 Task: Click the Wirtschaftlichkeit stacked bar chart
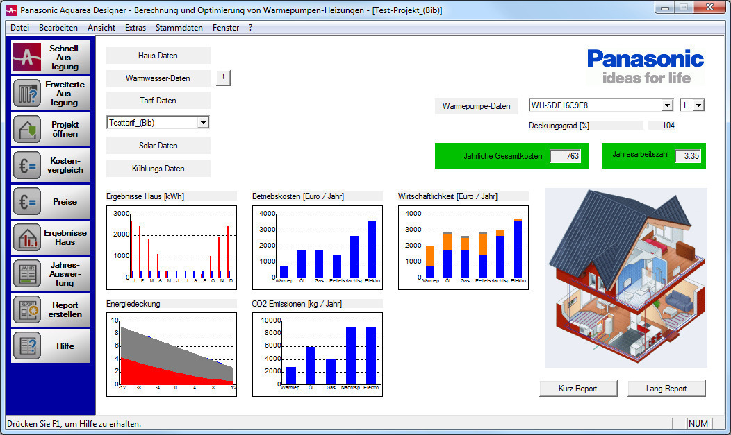click(x=463, y=248)
